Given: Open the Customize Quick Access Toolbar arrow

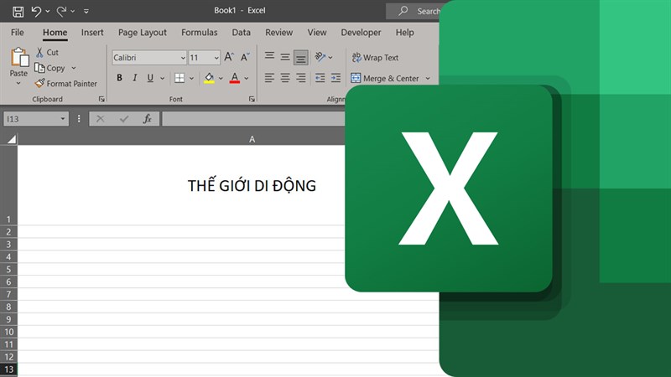Looking at the screenshot, I should 86,12.
